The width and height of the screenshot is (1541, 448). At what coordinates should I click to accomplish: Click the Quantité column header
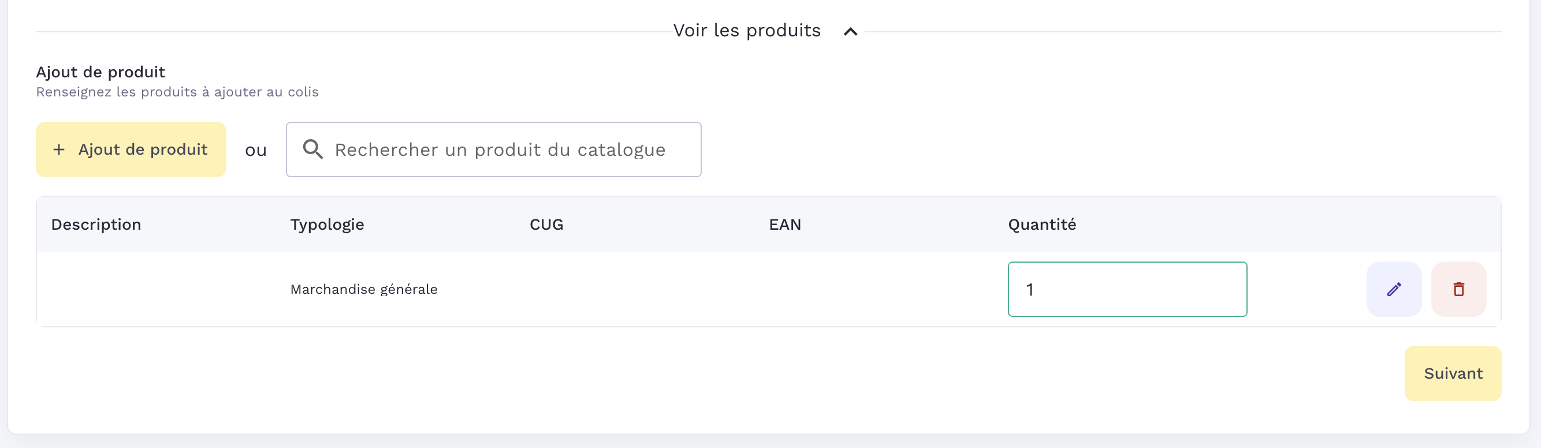click(x=1042, y=225)
